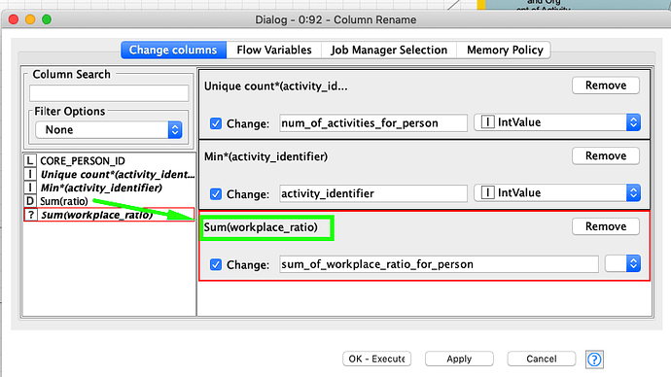This screenshot has width=671, height=377.
Task: Click the Apply button
Action: (x=459, y=359)
